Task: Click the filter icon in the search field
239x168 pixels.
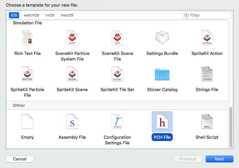Action: (x=186, y=15)
